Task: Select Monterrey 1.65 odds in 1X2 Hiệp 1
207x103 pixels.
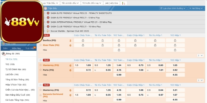Action: pos(175,65)
